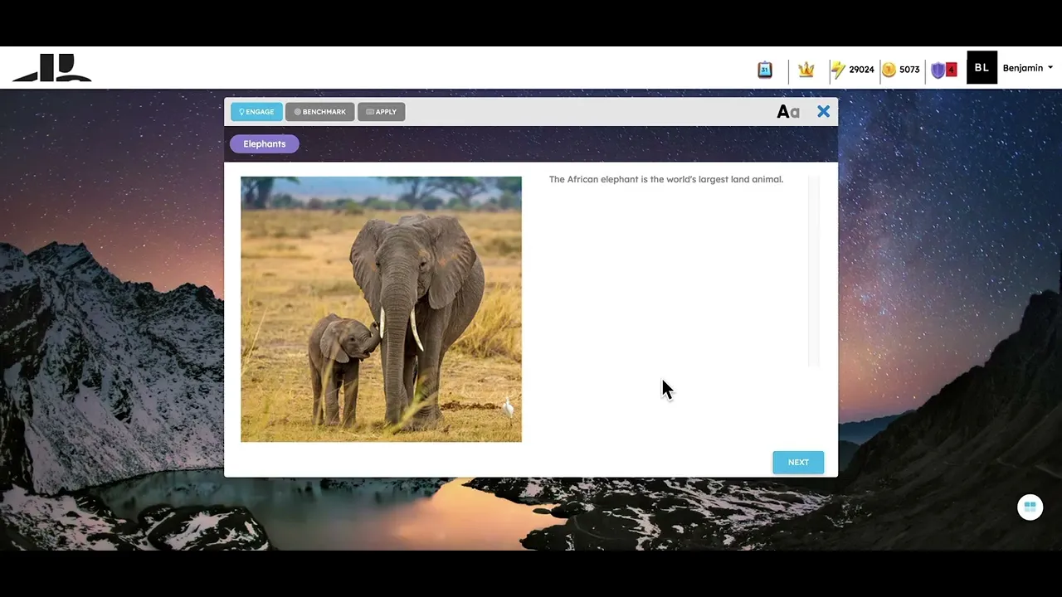
Task: Close the lesson panel with X
Action: [823, 111]
